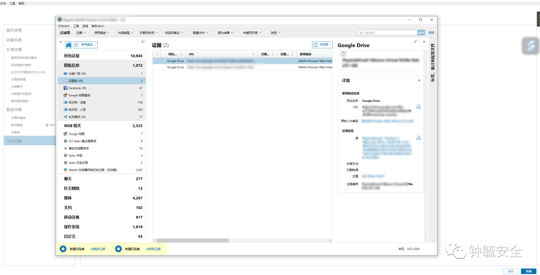The height and width of the screenshot is (275, 540).
Task: Click Google Maps icon beside Google 地图查询
Action: coord(65,95)
